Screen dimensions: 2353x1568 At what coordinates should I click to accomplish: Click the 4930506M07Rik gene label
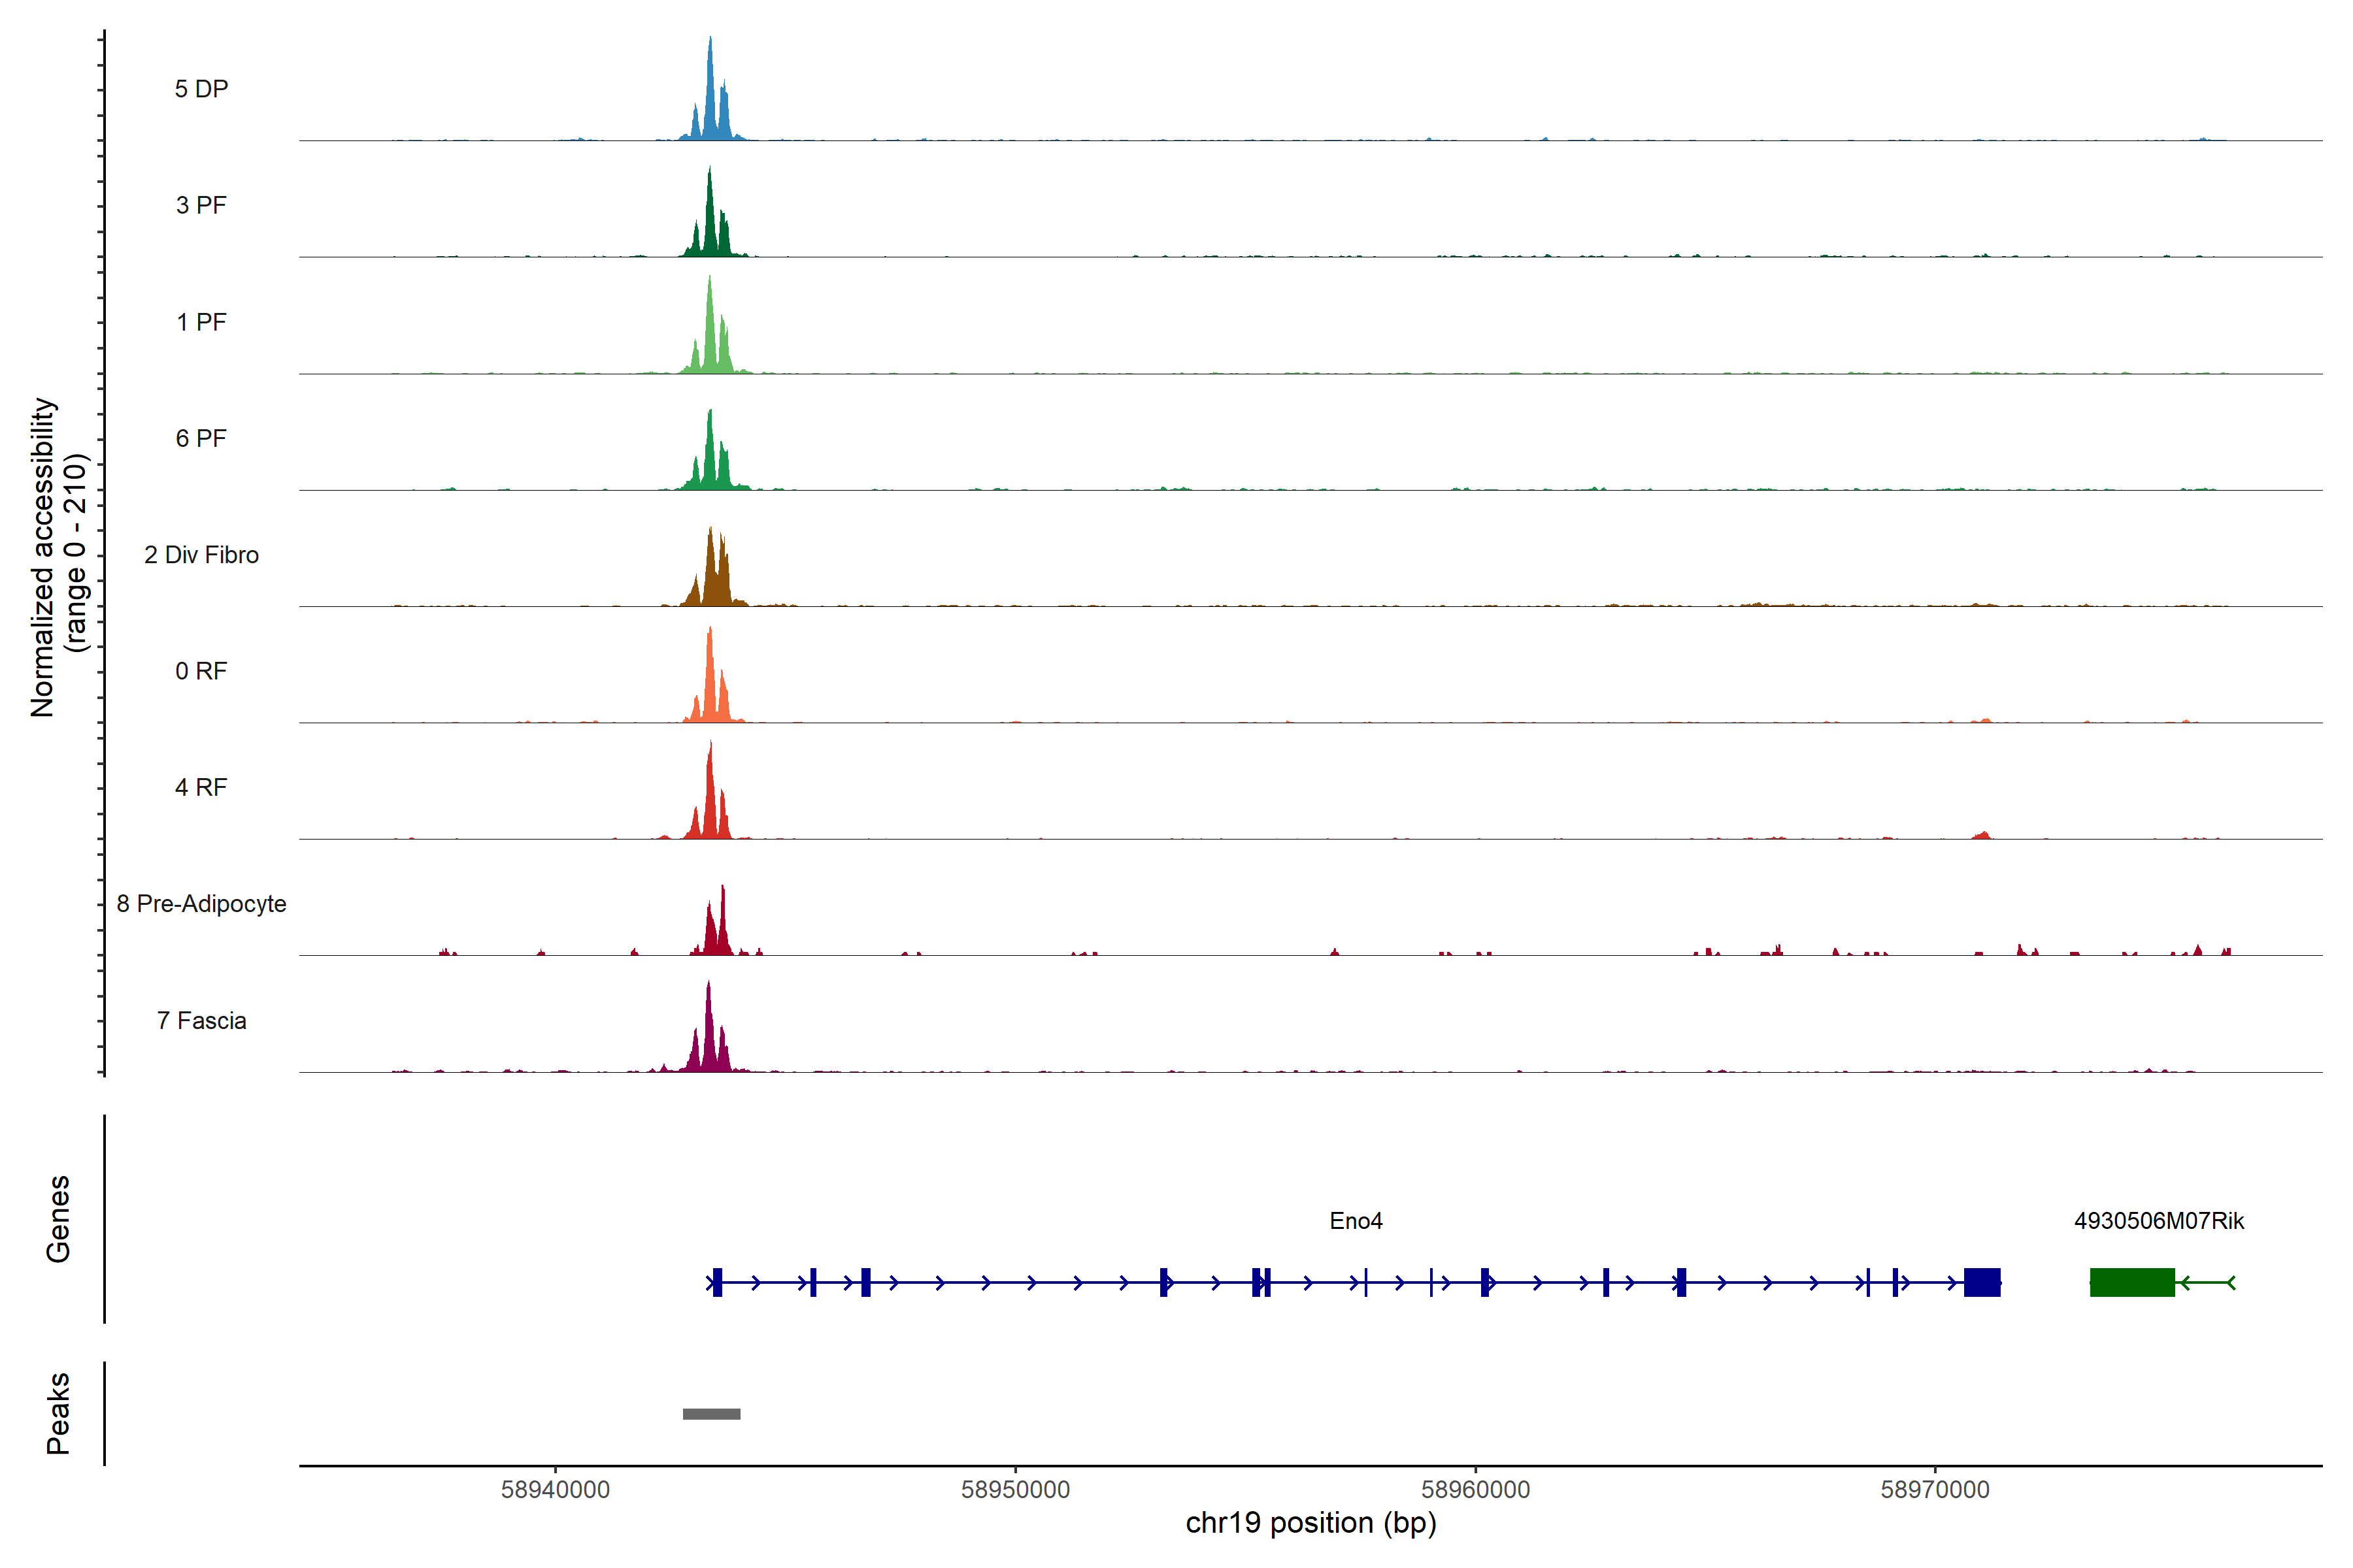[2159, 1221]
